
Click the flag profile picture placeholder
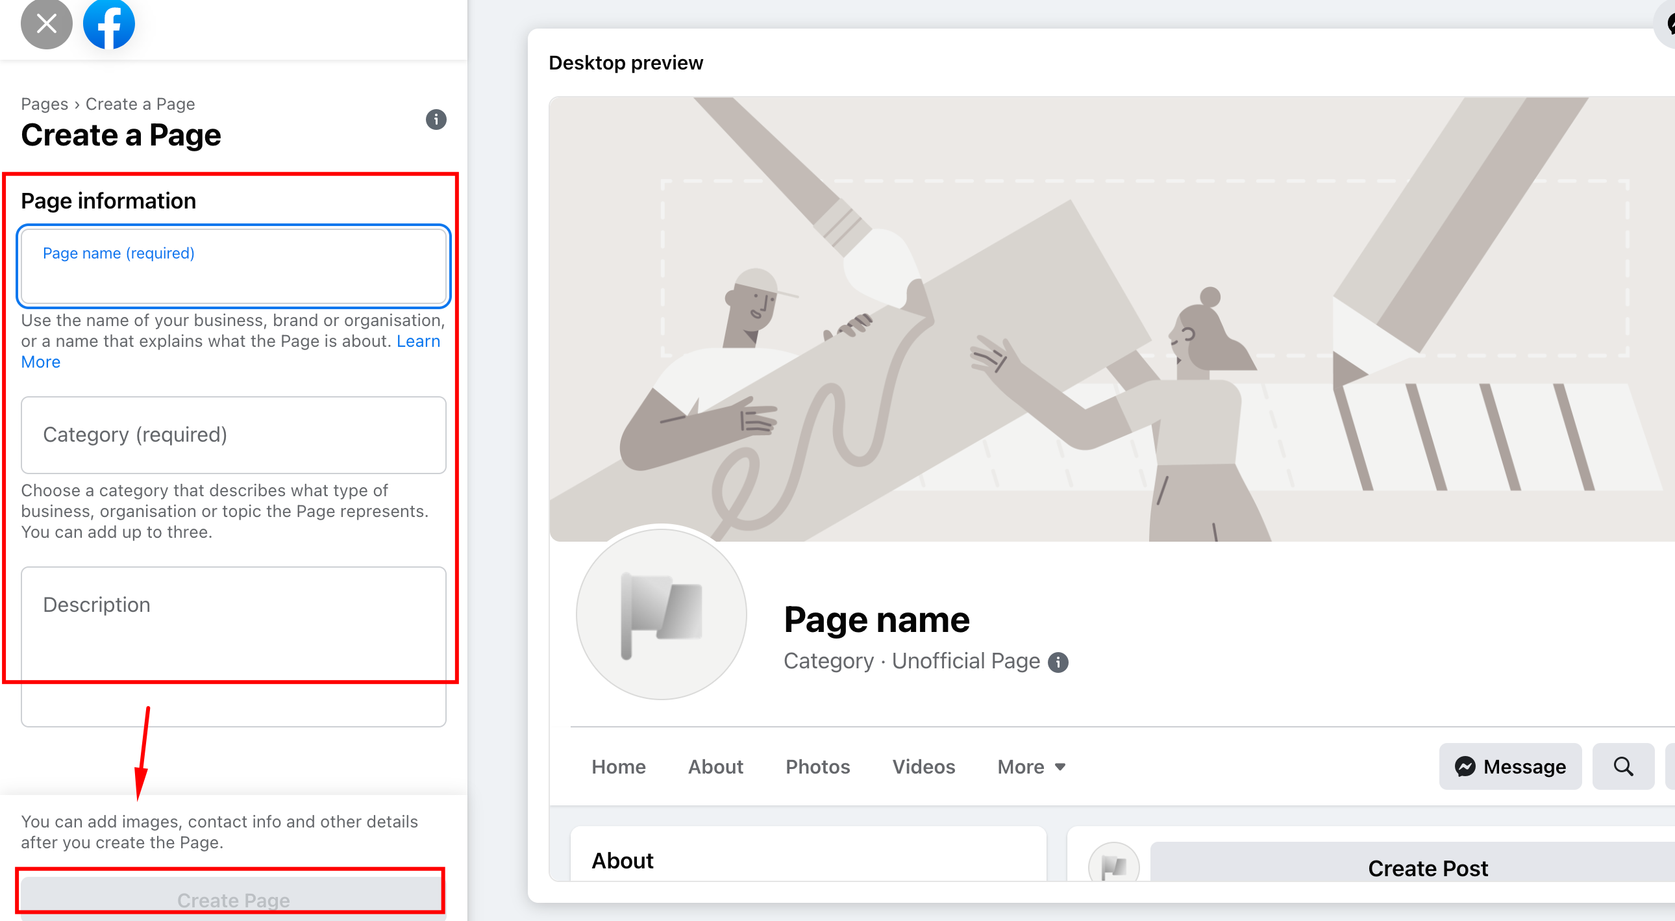pos(662,614)
